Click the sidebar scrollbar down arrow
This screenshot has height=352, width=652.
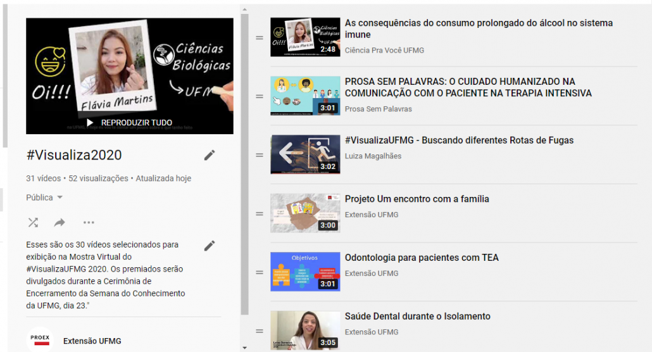point(244,348)
